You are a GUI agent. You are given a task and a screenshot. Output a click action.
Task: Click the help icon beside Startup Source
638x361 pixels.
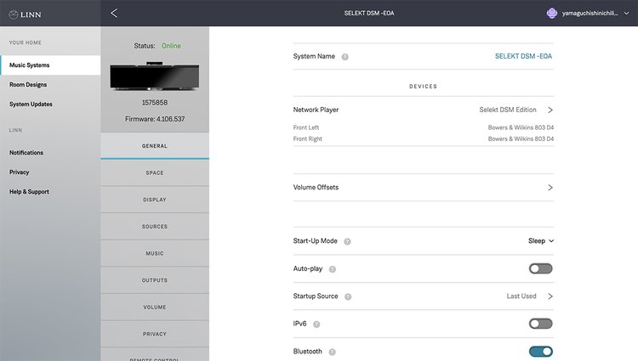tap(347, 296)
